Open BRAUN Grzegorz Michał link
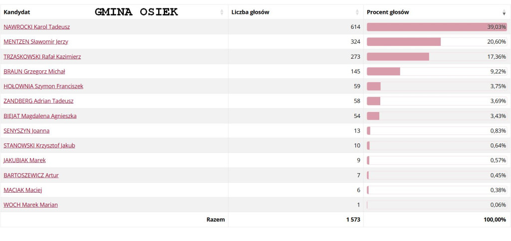The width and height of the screenshot is (511, 241). (34, 72)
